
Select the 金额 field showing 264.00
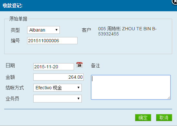tap(58, 77)
